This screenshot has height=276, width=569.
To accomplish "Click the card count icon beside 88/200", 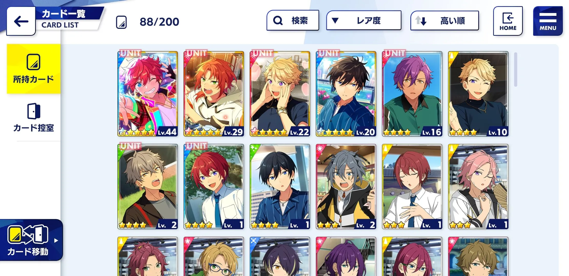I will pyautogui.click(x=121, y=22).
